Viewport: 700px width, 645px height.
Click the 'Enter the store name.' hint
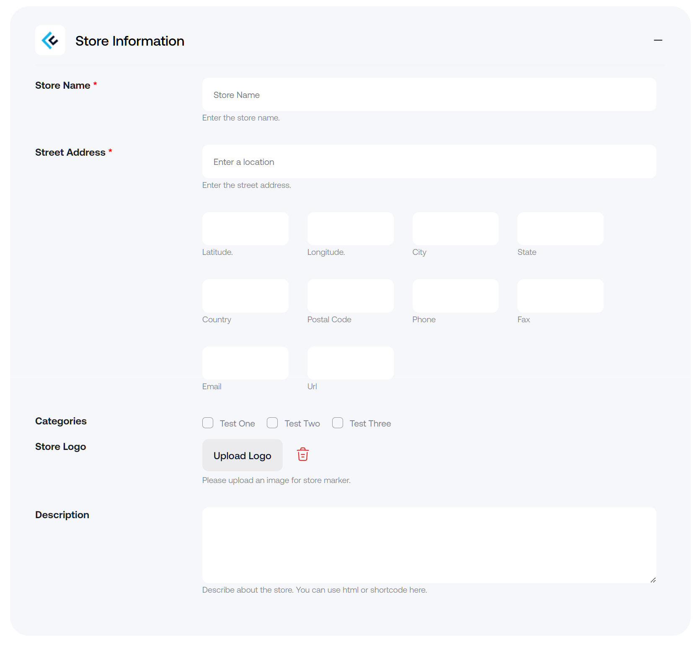pos(241,118)
